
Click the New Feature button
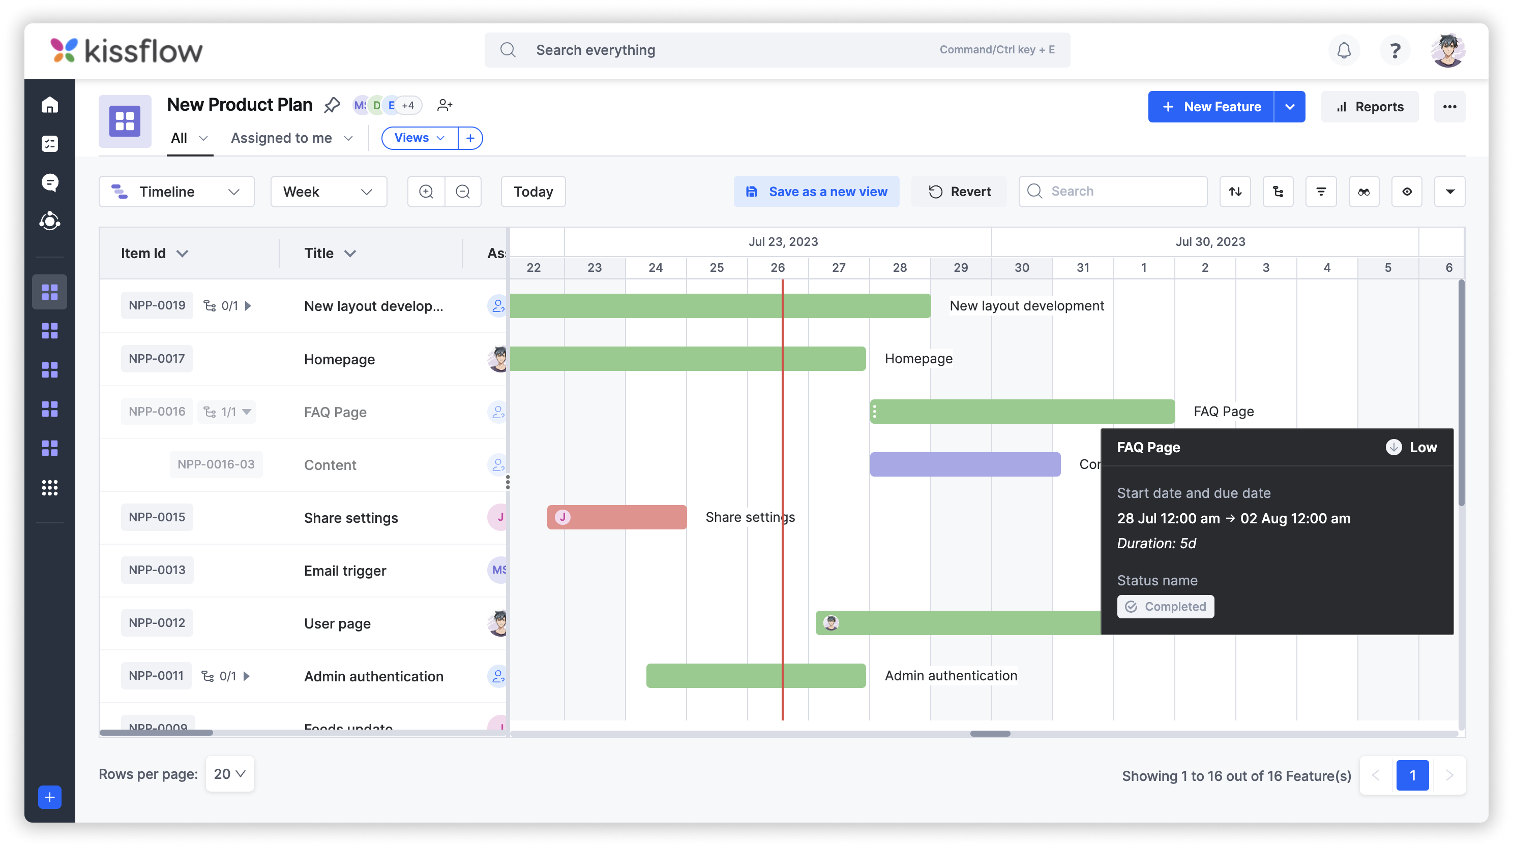(x=1211, y=107)
